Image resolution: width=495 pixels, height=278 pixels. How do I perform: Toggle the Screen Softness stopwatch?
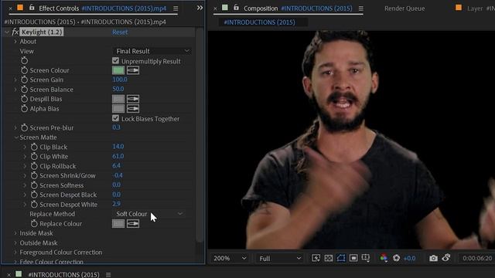point(34,185)
